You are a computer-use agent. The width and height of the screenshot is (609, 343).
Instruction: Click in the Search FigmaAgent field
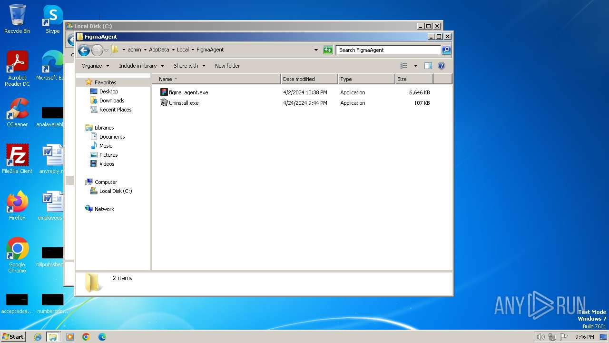coord(388,50)
